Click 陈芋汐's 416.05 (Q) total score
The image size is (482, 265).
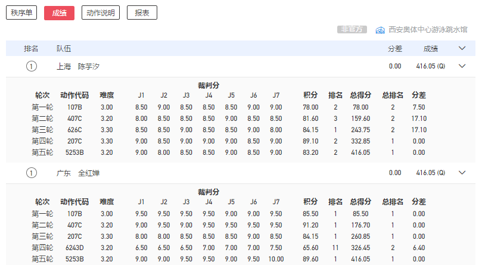[x=430, y=66]
